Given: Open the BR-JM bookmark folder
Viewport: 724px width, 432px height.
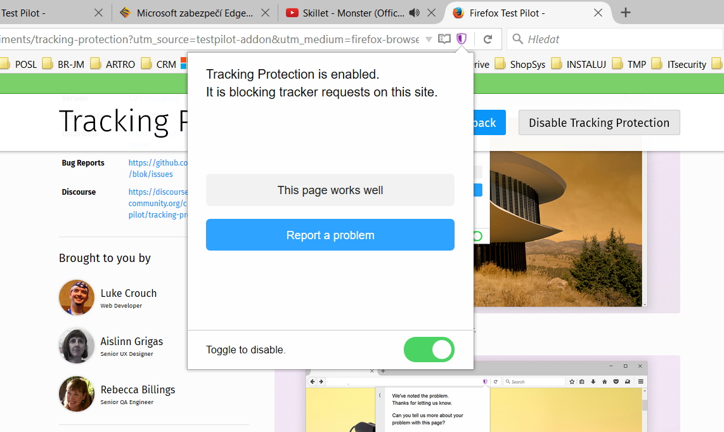Looking at the screenshot, I should point(64,64).
